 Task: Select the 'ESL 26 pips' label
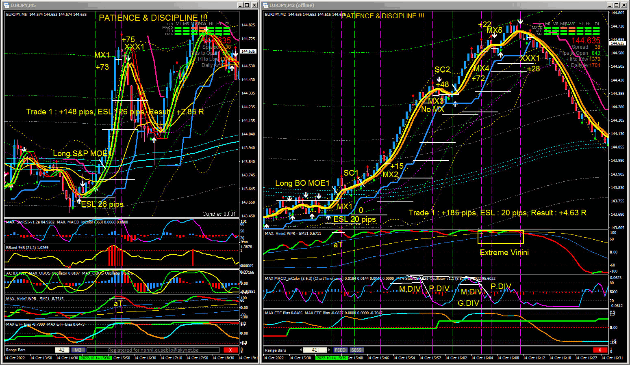click(102, 204)
